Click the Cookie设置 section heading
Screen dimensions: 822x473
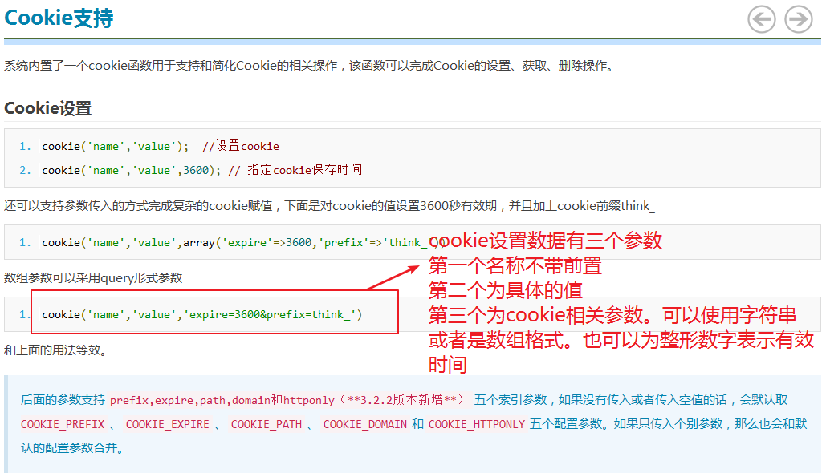coord(48,108)
